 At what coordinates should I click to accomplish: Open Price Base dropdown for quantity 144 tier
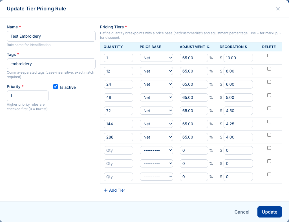[156, 124]
